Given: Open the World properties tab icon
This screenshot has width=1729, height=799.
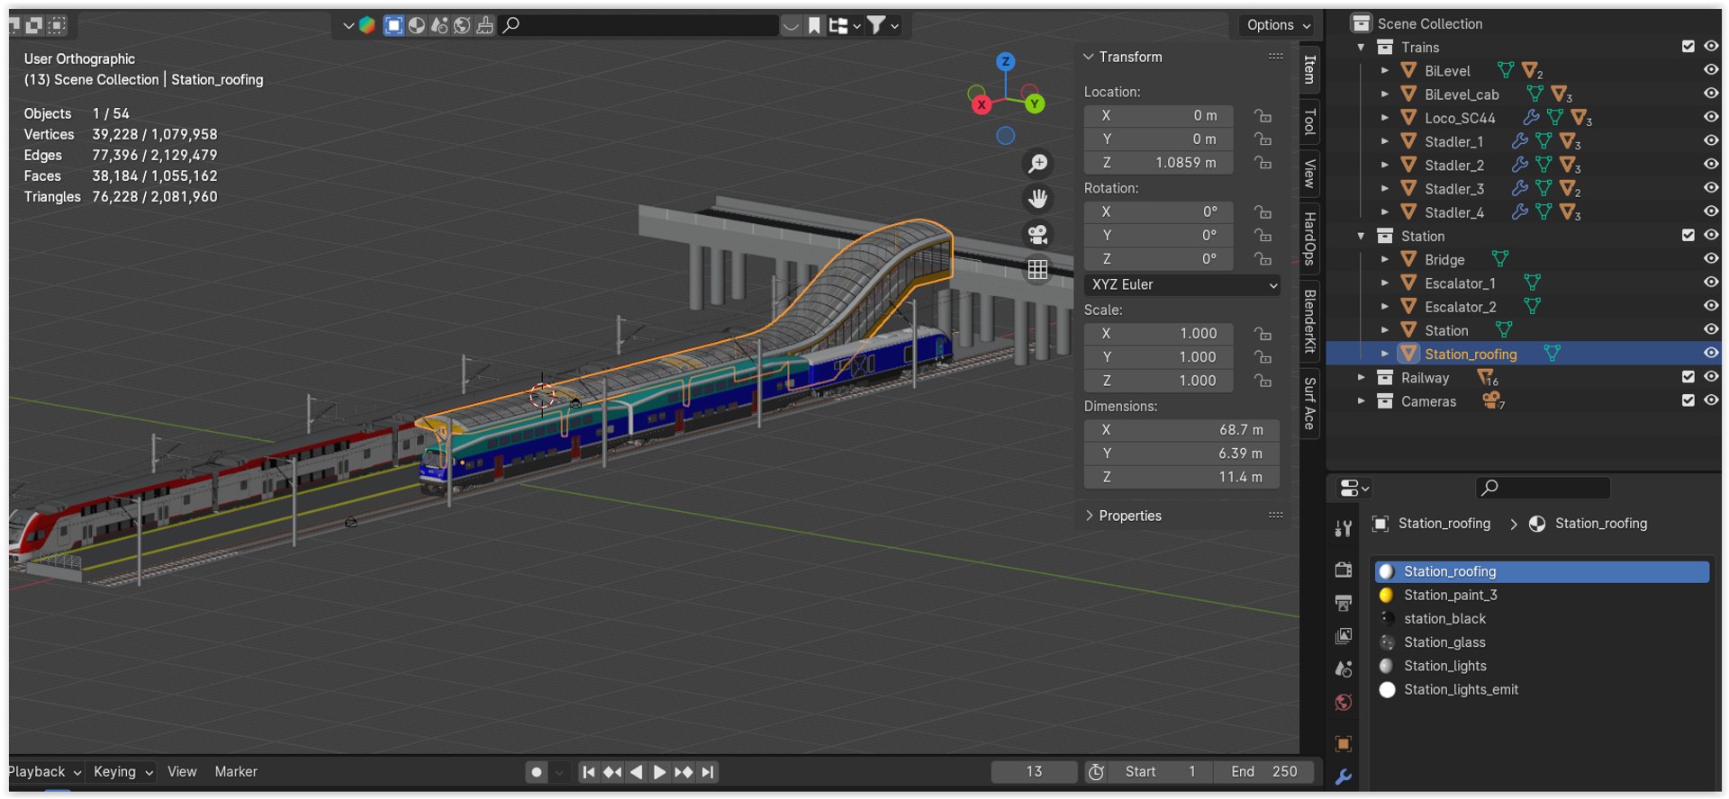Looking at the screenshot, I should tap(1344, 703).
